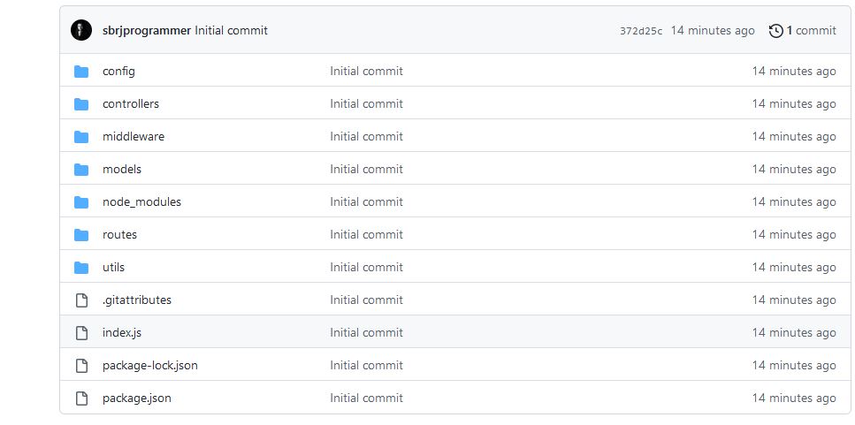This screenshot has width=855, height=425.
Task: Click the node_modules folder icon
Action: tap(81, 201)
